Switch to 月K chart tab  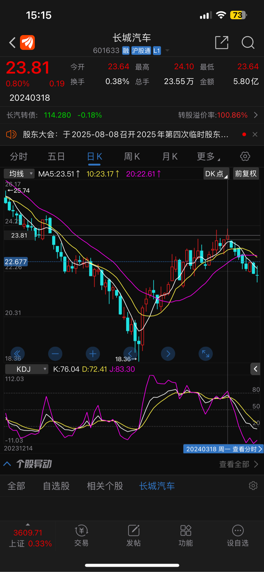click(x=170, y=157)
